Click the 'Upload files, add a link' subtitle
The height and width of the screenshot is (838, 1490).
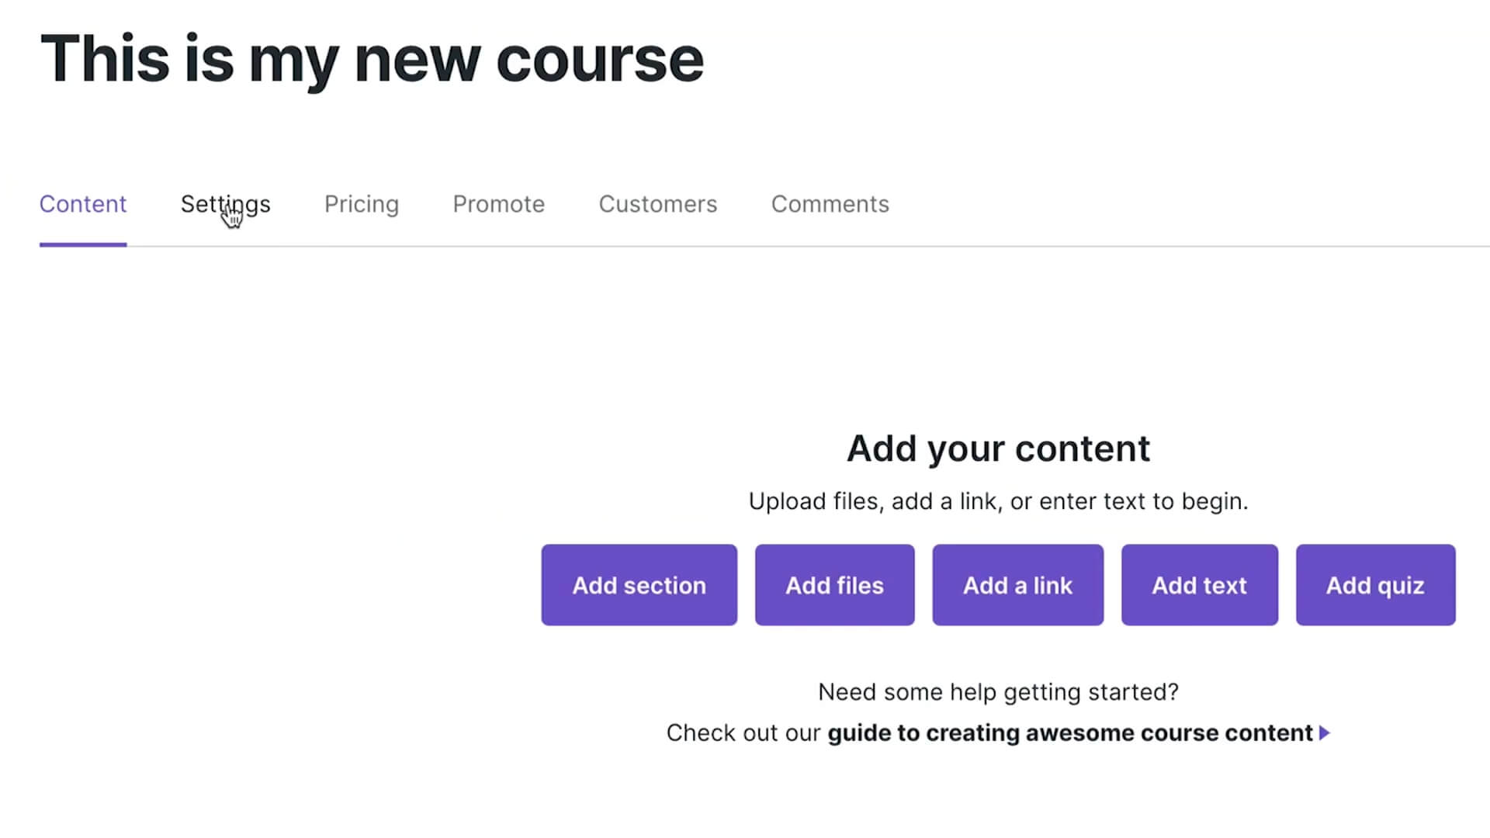coord(999,501)
